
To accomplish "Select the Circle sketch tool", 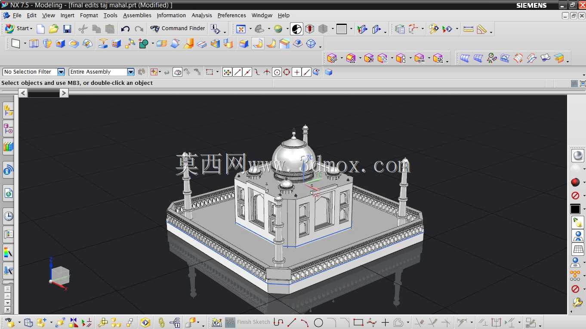I will pos(318,322).
